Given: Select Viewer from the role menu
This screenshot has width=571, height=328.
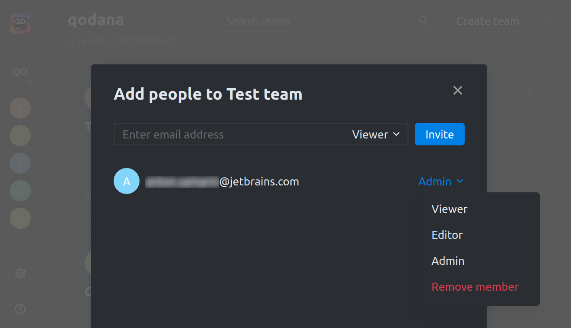Looking at the screenshot, I should pyautogui.click(x=449, y=209).
